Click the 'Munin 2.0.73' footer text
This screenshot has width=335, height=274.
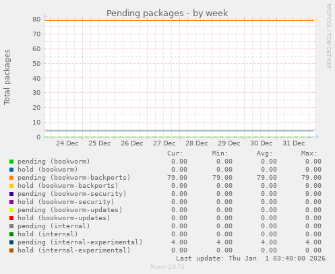pos(167,267)
